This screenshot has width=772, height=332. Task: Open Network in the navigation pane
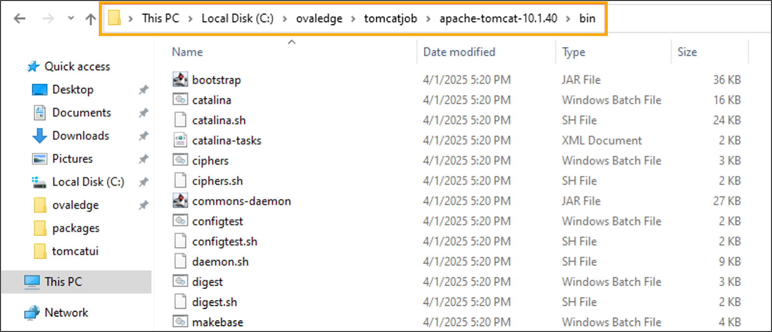tap(66, 313)
